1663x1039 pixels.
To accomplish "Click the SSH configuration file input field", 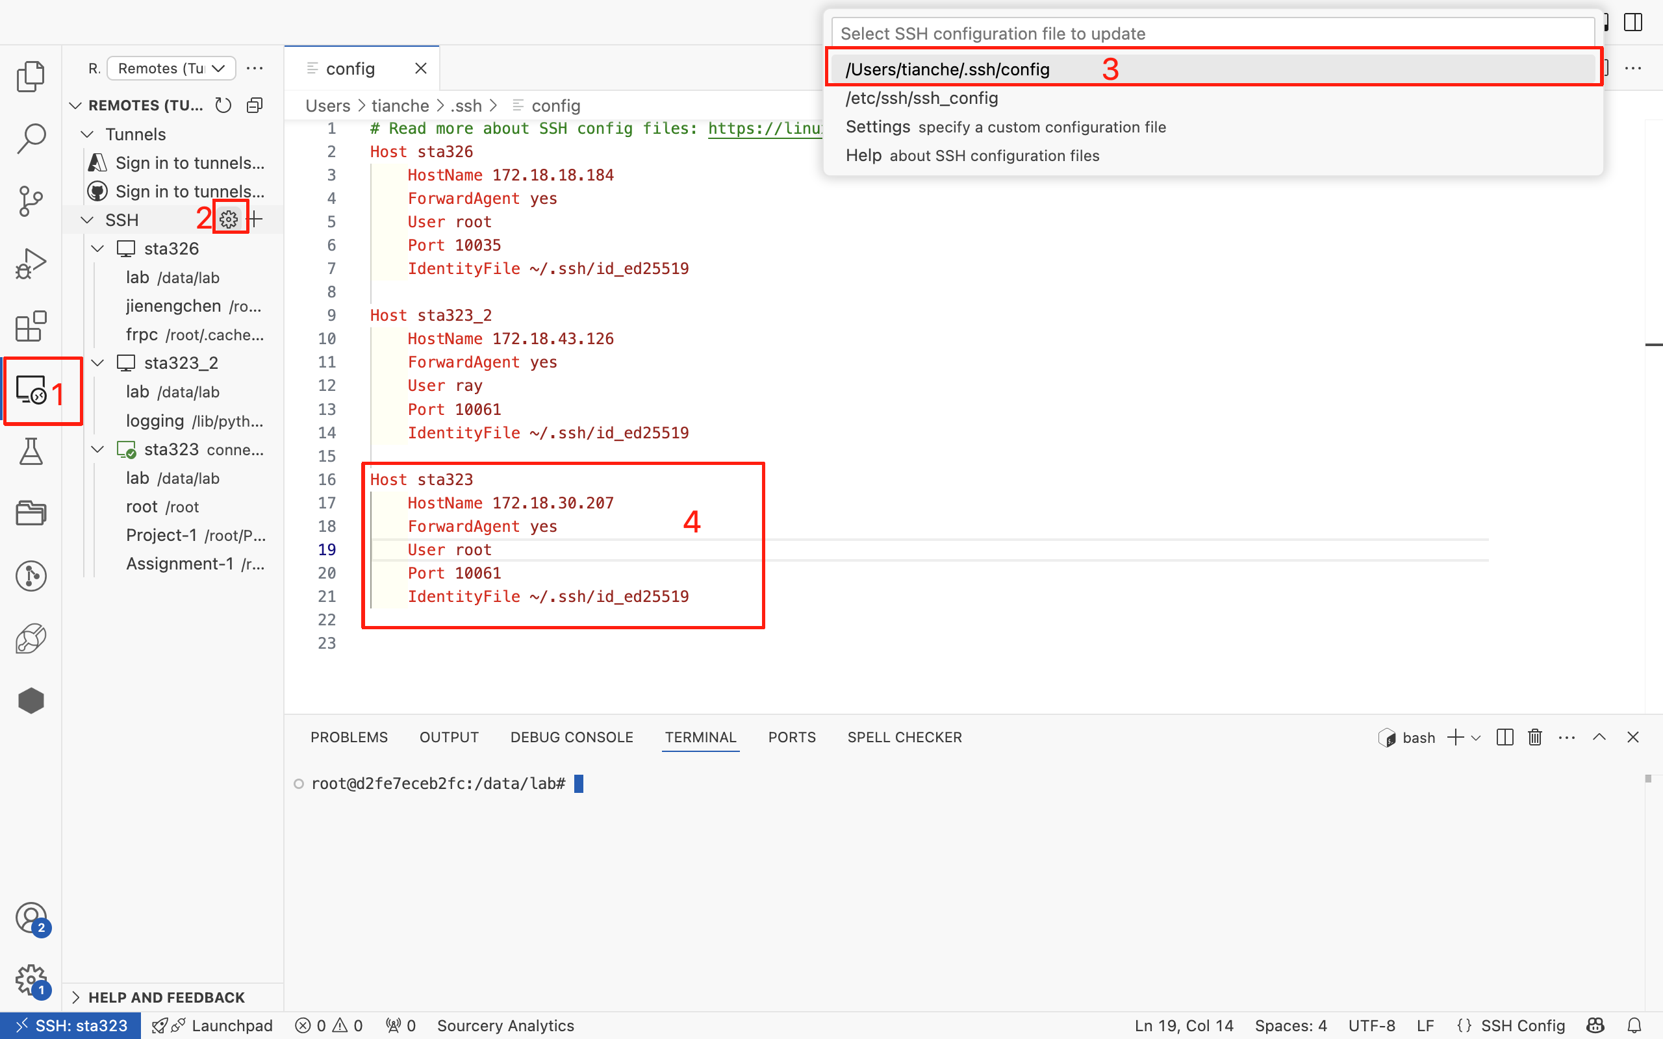I will click(1212, 34).
